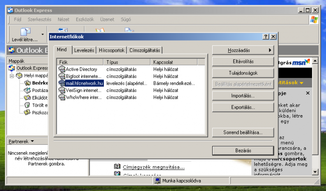Sort by the Fiók column header
This screenshot has width=326, height=191.
click(80, 62)
